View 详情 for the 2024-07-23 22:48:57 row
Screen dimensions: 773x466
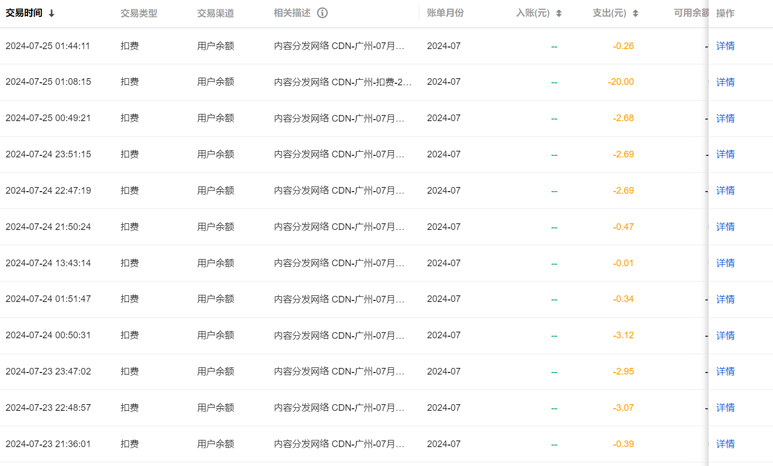point(725,408)
